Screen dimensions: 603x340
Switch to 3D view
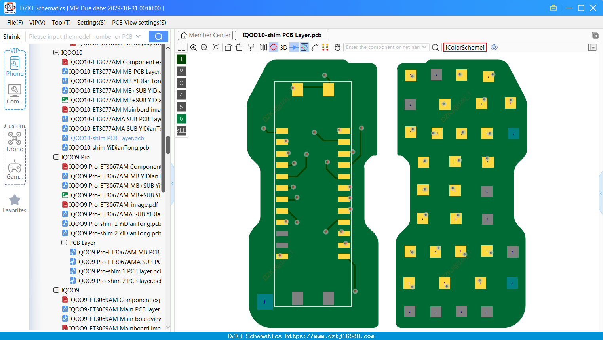pyautogui.click(x=283, y=47)
